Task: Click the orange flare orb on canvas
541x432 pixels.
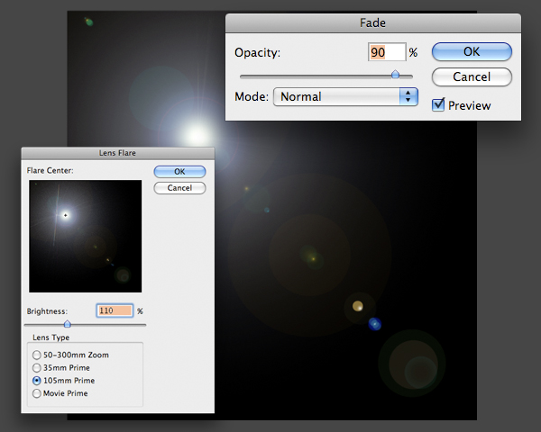Action: click(x=357, y=307)
